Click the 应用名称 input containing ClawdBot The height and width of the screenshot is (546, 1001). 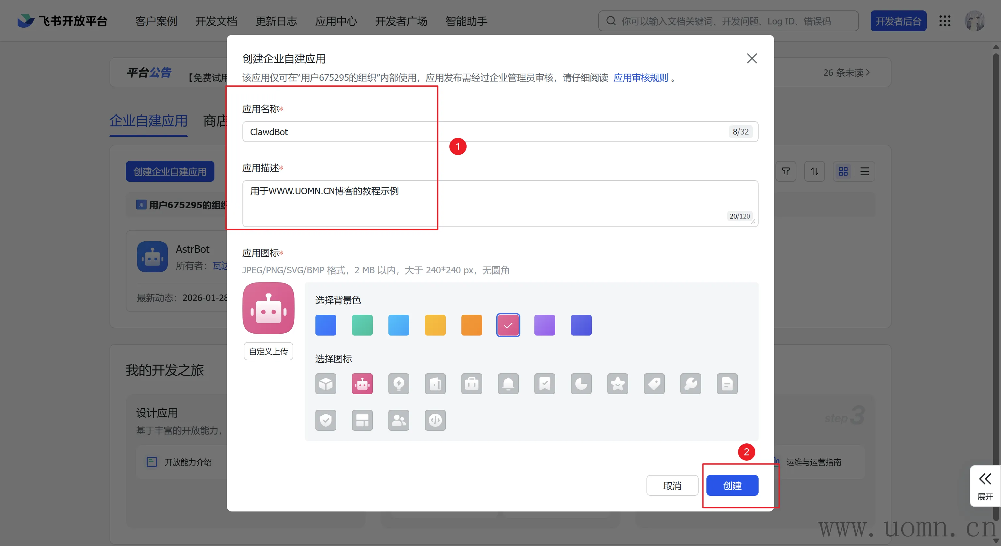[x=486, y=132]
